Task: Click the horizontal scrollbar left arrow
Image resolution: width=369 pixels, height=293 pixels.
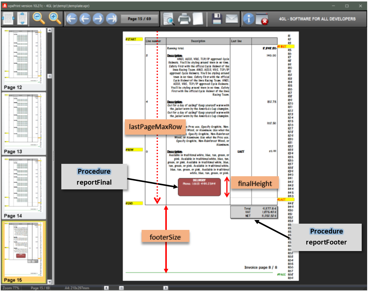Action: click(106, 288)
